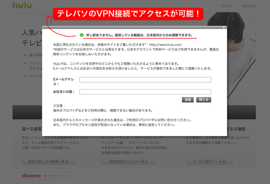Click the ご注意： notice heading text

tap(59, 106)
